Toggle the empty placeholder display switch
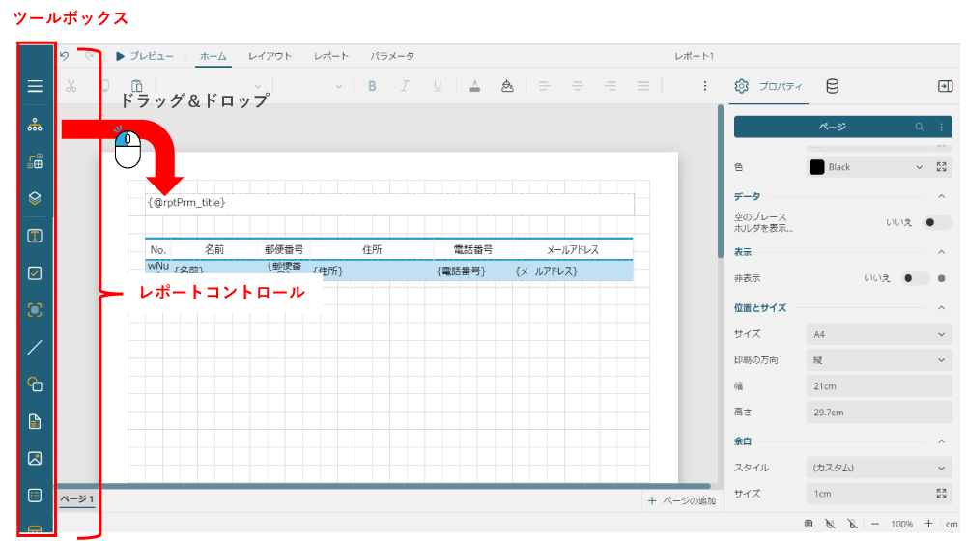 tap(935, 223)
